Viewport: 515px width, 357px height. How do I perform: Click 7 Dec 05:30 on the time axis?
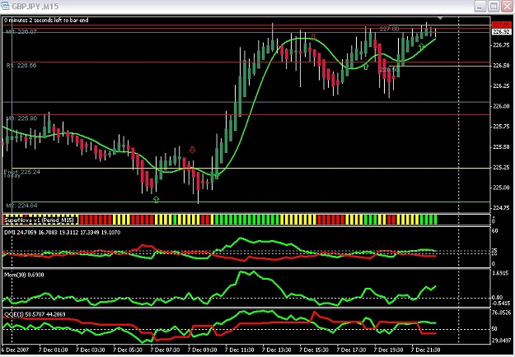coord(128,350)
